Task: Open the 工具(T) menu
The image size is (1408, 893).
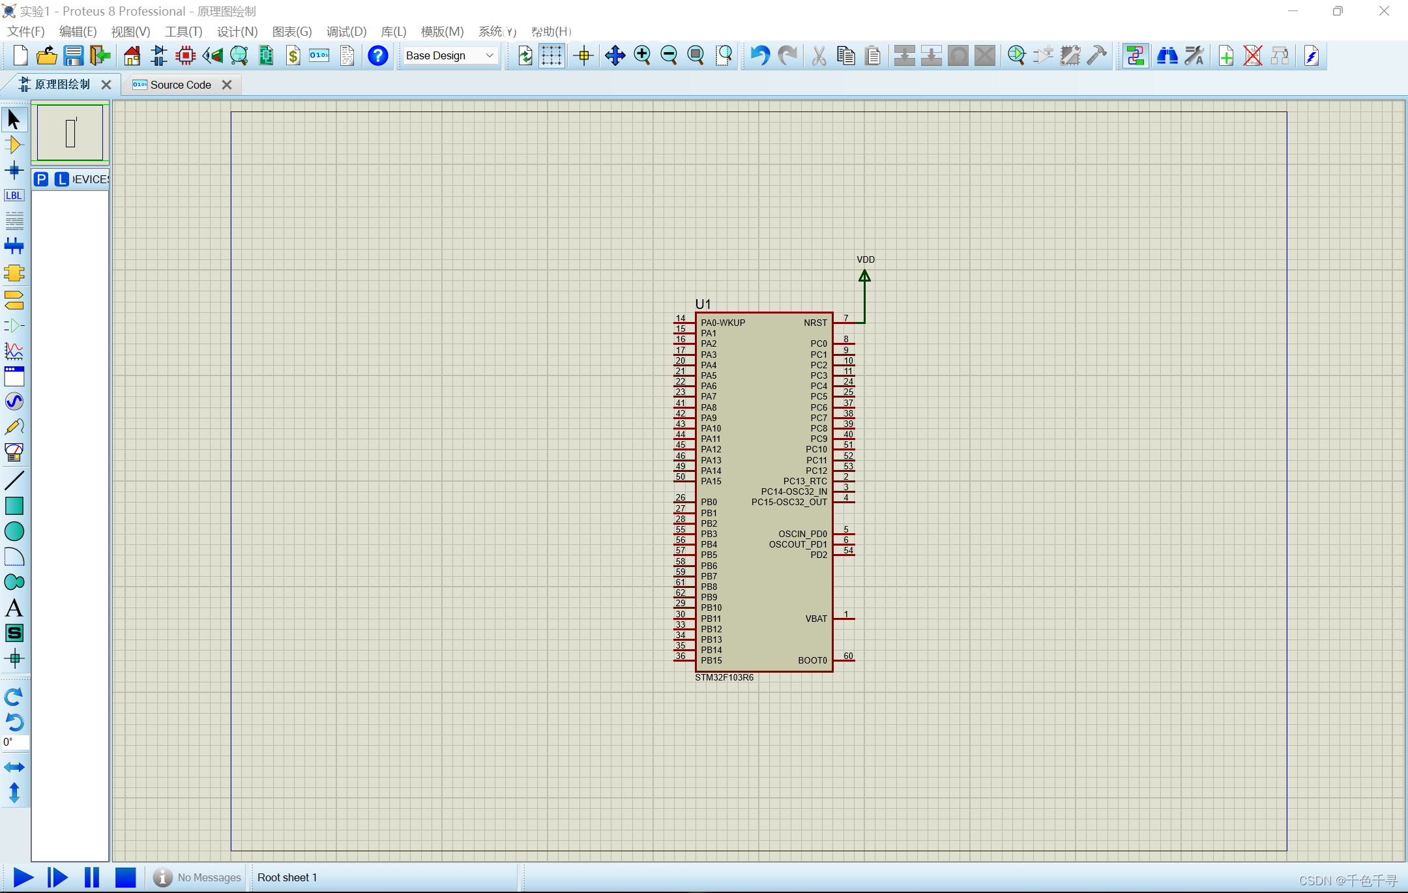Action: [184, 31]
